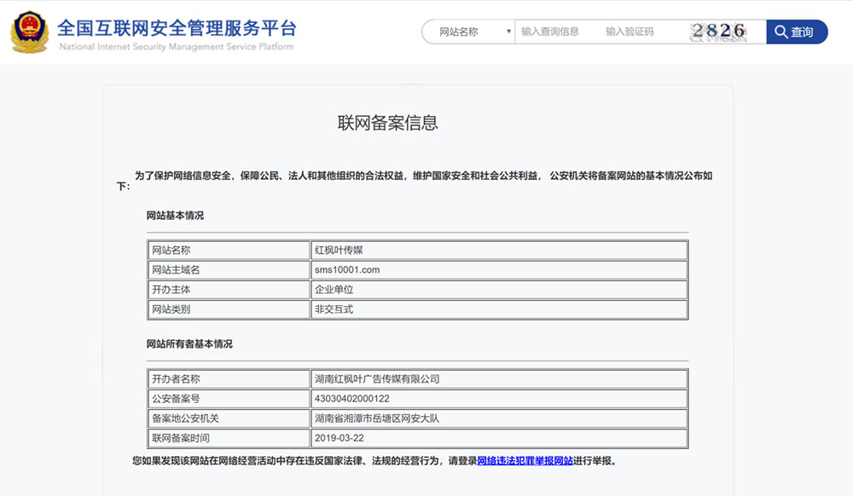Select the 非交互式 website category cell

[x=334, y=309]
